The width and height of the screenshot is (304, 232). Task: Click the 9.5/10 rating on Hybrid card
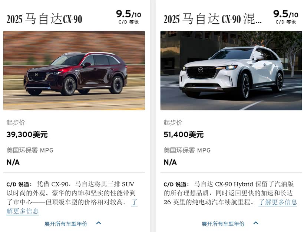(286, 14)
